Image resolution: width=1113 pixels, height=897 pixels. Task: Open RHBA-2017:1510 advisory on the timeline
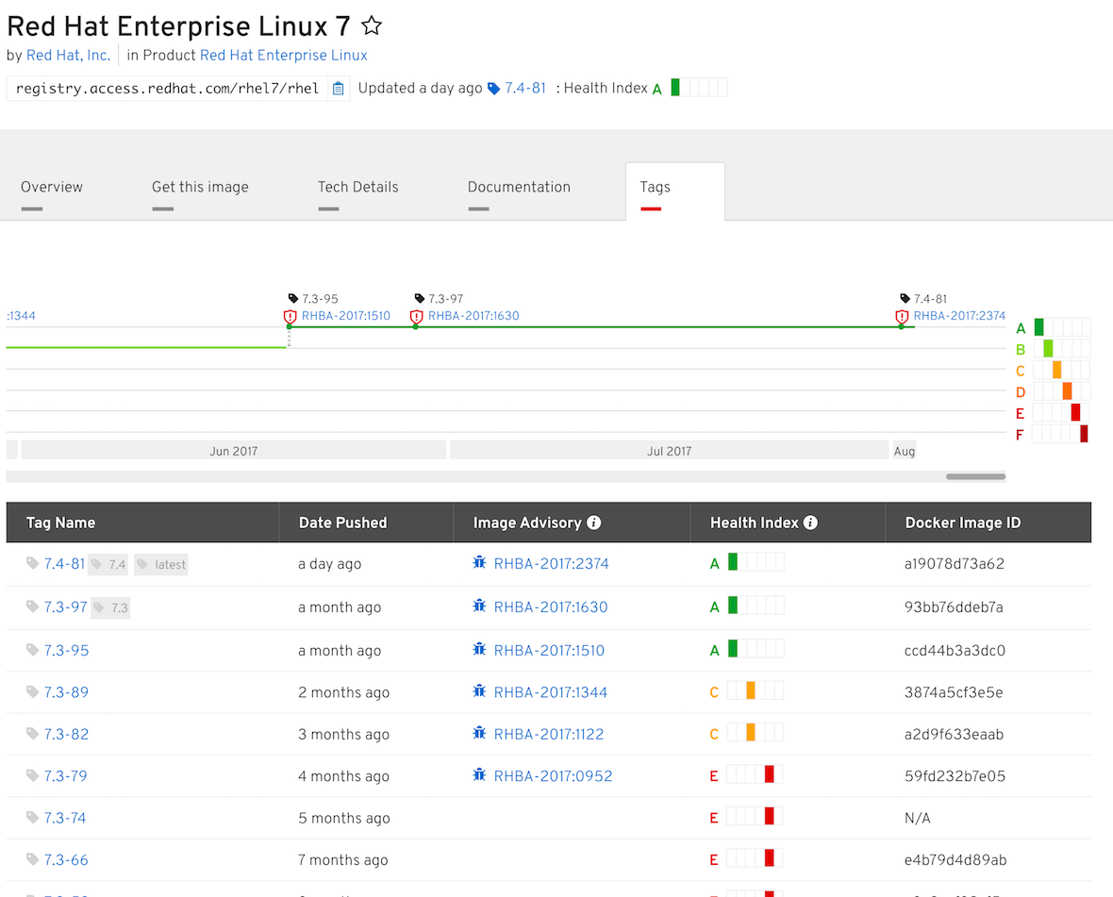[345, 316]
